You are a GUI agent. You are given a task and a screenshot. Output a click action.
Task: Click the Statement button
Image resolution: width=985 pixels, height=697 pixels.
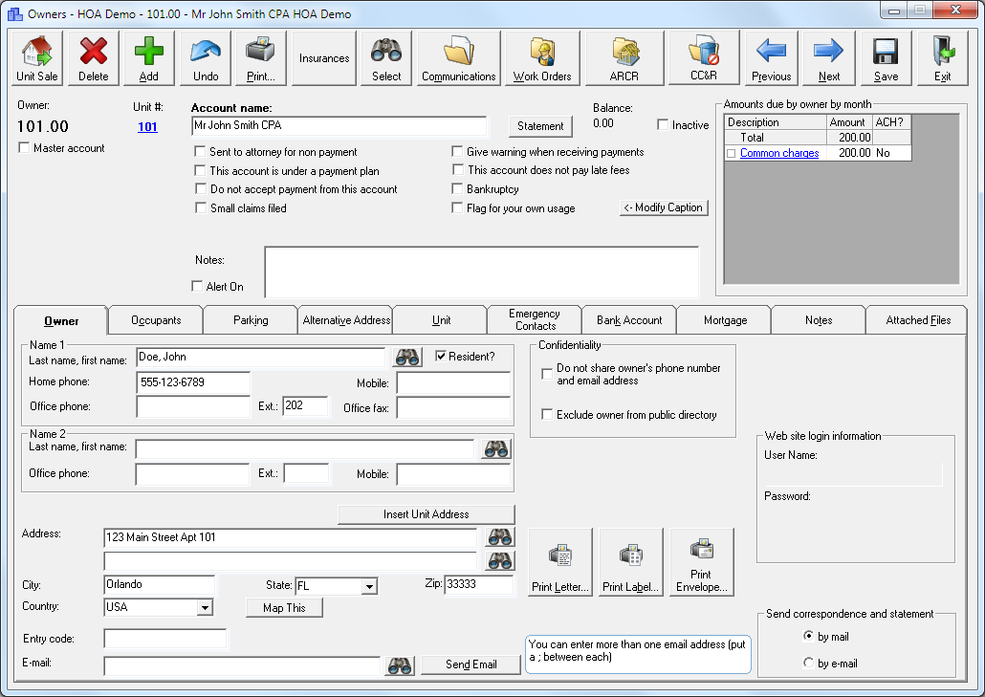click(540, 126)
